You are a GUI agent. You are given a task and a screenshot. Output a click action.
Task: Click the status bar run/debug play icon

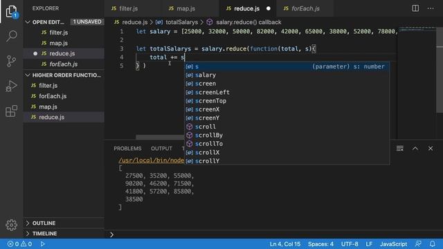point(42,244)
